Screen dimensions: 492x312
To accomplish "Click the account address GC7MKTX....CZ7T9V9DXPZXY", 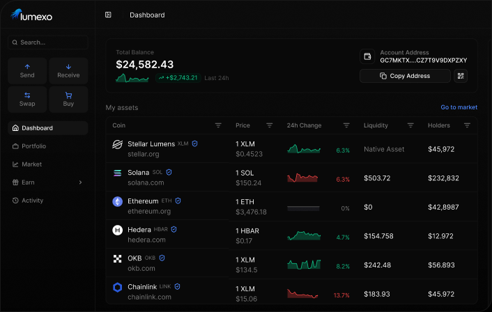I will pyautogui.click(x=424, y=60).
